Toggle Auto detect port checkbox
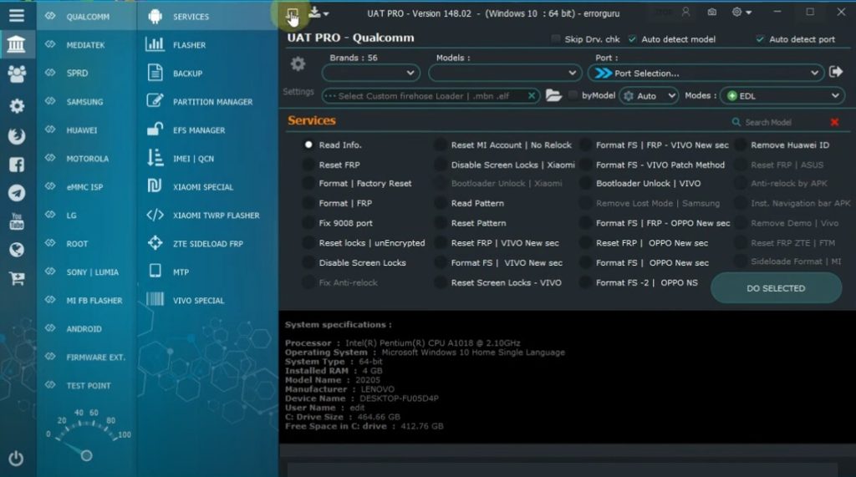856x477 pixels. click(760, 38)
